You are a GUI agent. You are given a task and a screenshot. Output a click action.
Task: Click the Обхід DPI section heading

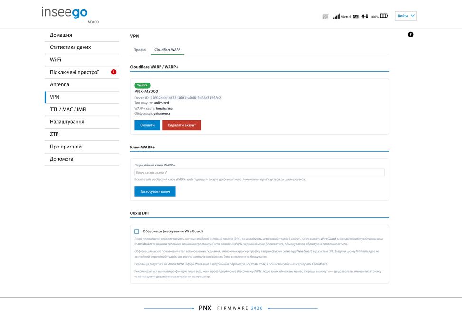coord(139,213)
